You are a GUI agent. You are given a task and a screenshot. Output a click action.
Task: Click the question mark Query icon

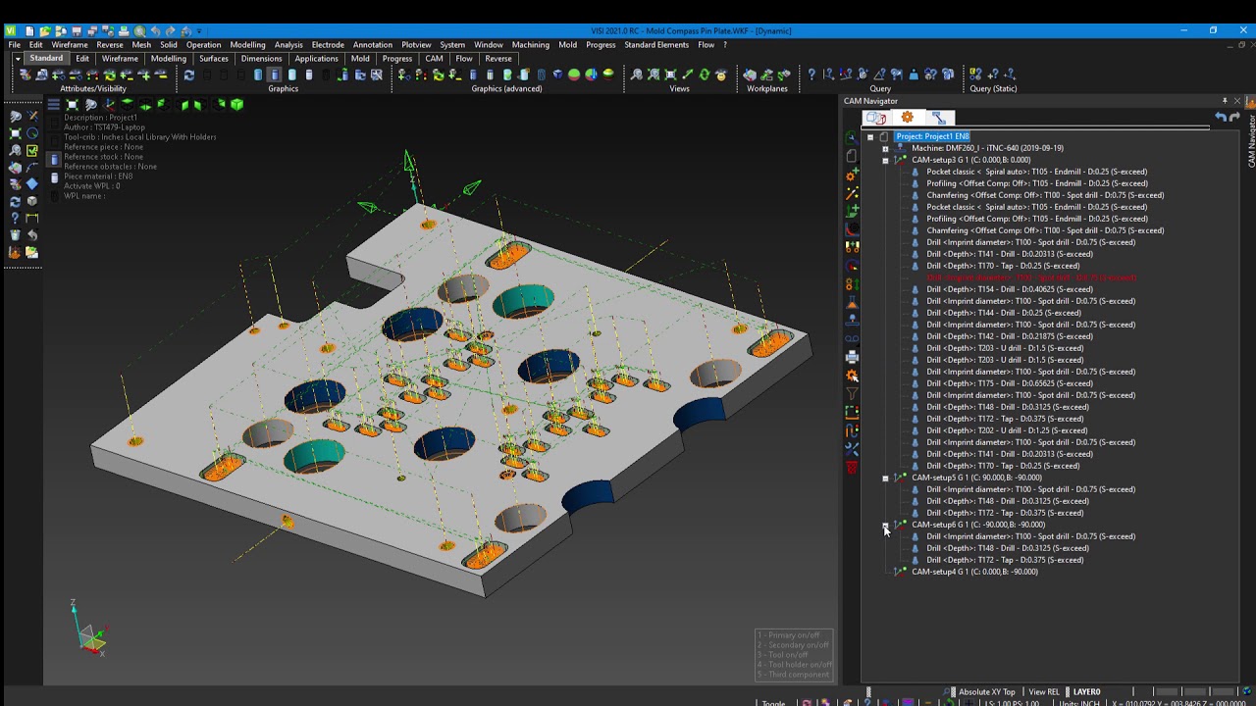click(x=811, y=75)
